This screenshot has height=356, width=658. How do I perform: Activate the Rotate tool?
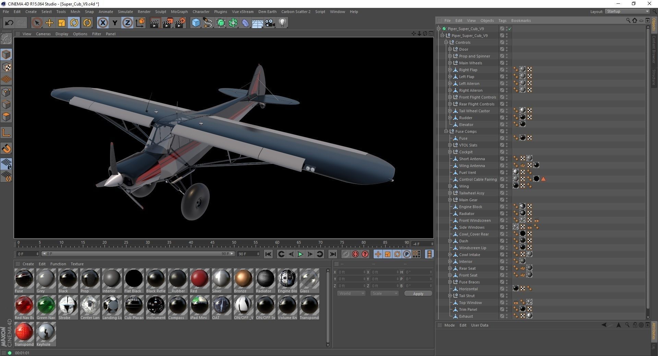(74, 23)
